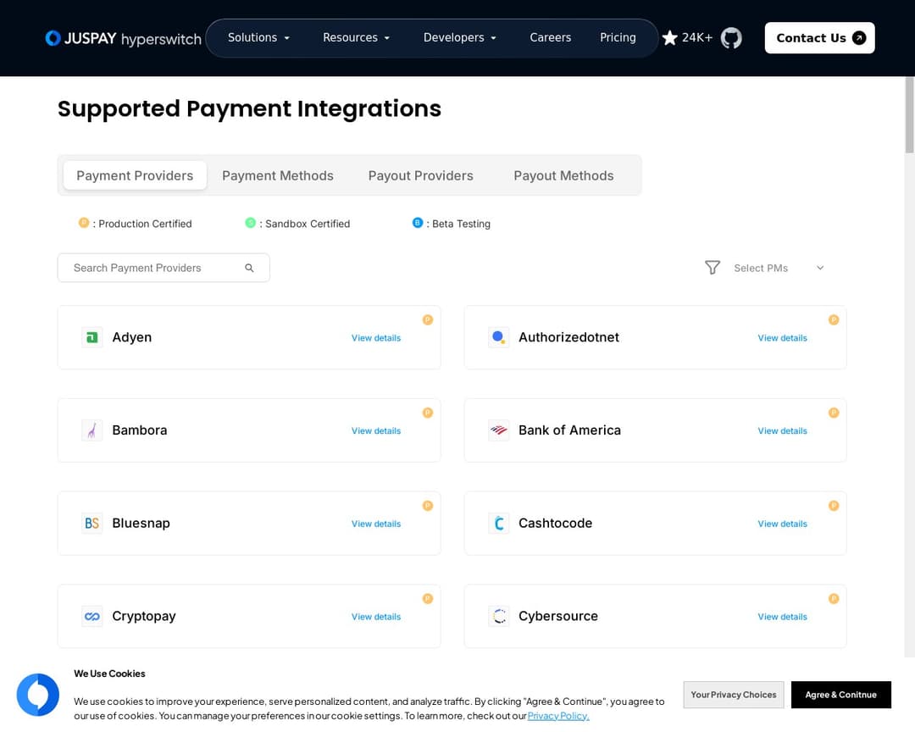Click Production Certified badge on Adyen card
The height and width of the screenshot is (732, 915).
coord(428,320)
